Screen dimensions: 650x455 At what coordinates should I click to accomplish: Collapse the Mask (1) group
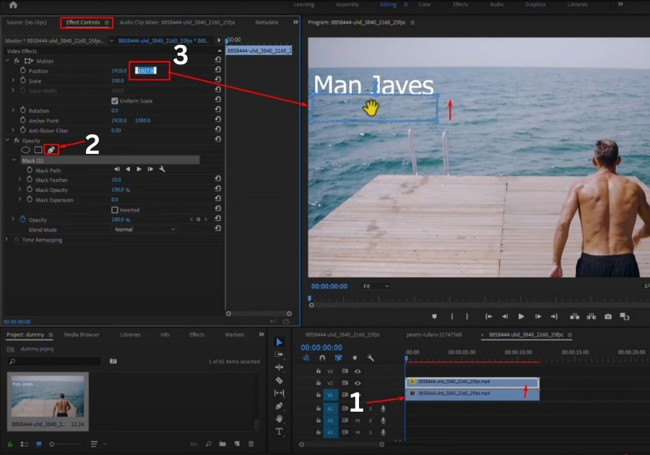tap(14, 160)
